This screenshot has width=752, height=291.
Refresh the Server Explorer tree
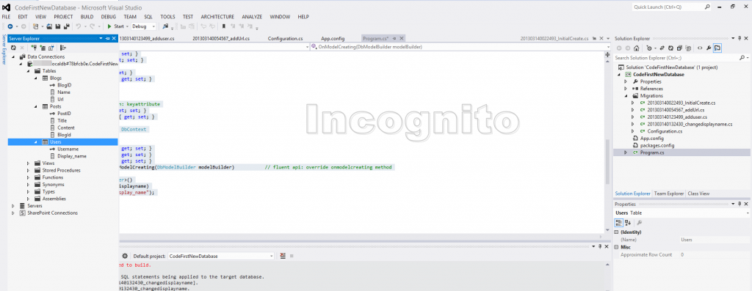pyautogui.click(x=13, y=48)
